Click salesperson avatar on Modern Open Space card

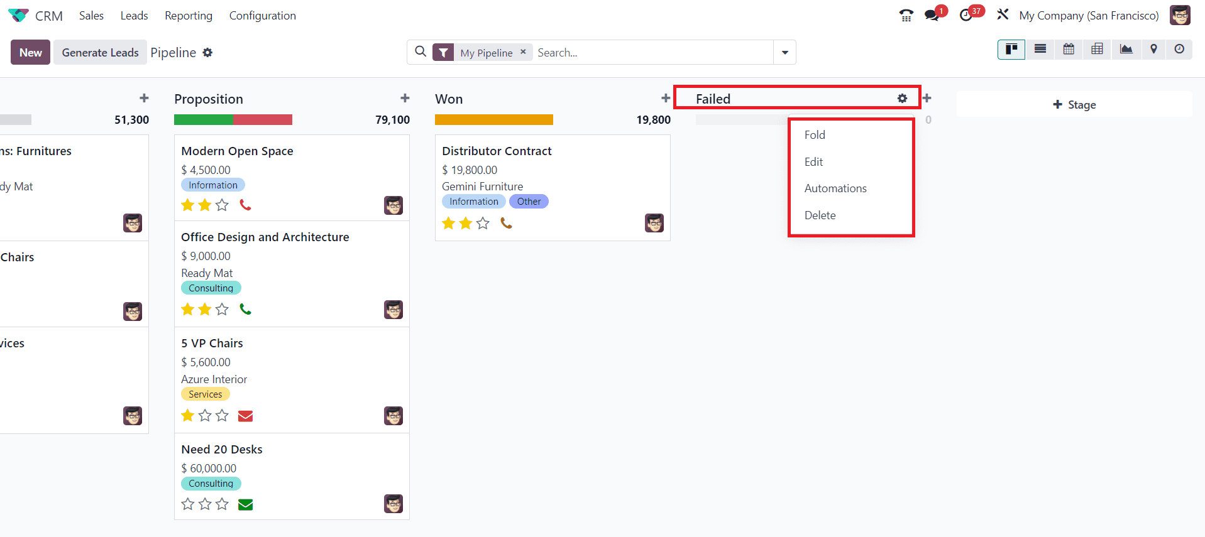393,205
